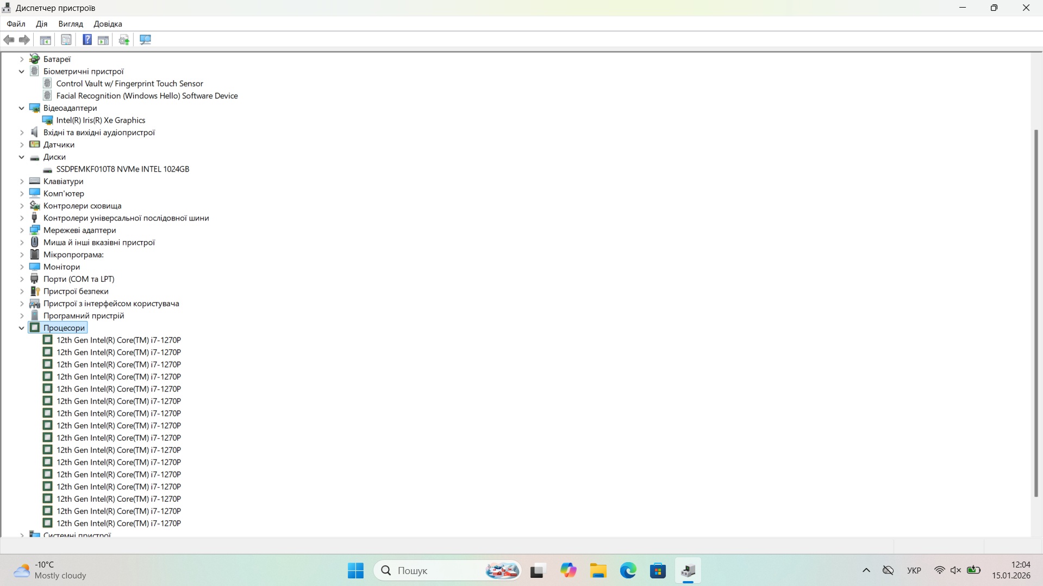Collapse the Відеоадаптери category

coord(22,108)
